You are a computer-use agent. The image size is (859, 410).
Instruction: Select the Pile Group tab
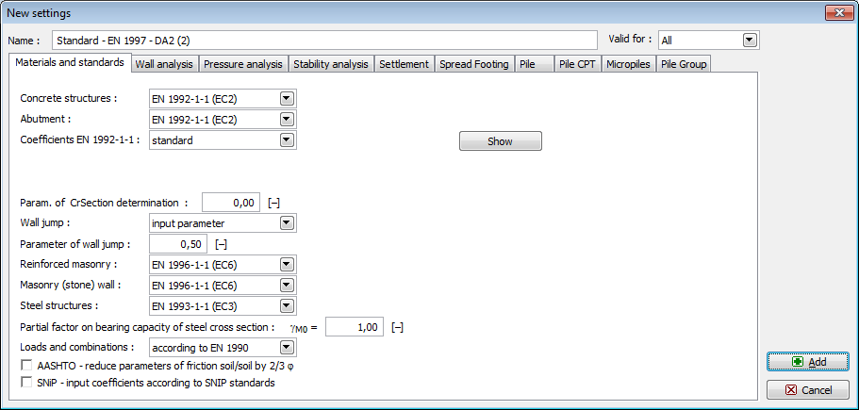coord(683,64)
